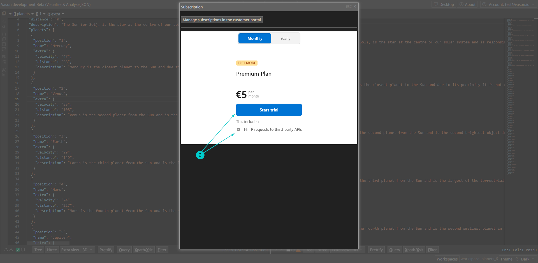538x263 pixels.
Task: Click the Start trial button
Action: pos(269,110)
